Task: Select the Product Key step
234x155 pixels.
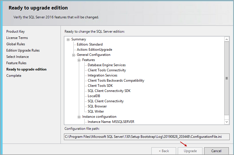Action: 15,32
